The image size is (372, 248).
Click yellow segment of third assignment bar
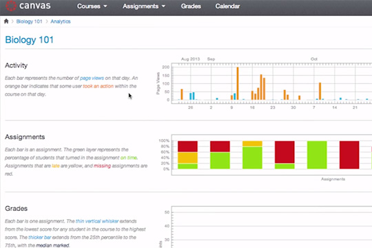[252, 143]
